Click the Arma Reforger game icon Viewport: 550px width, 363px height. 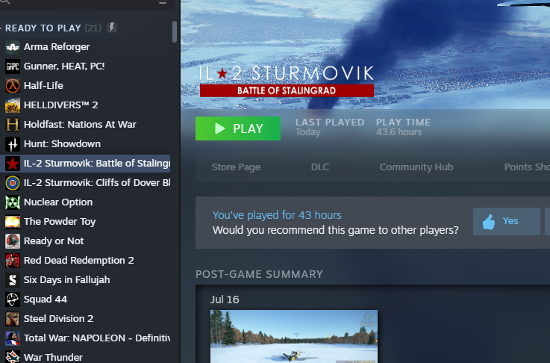coord(13,47)
